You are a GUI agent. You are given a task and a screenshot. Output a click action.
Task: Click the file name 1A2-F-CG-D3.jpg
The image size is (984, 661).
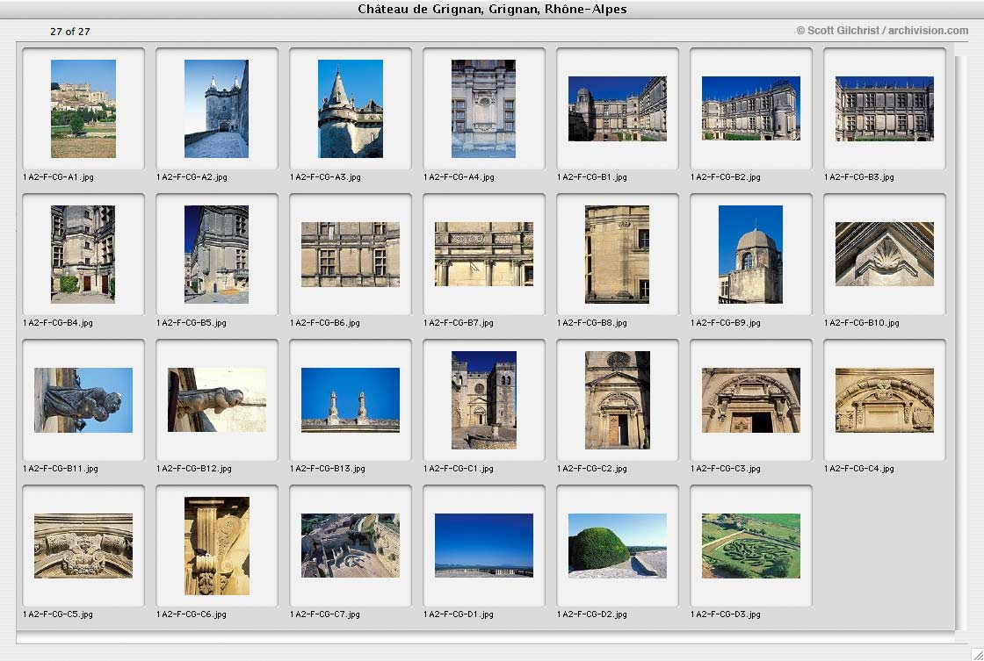(x=726, y=614)
